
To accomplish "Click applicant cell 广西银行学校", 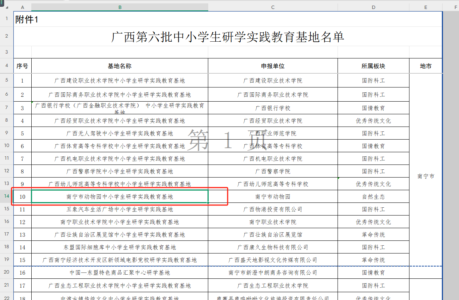I will tap(273, 108).
